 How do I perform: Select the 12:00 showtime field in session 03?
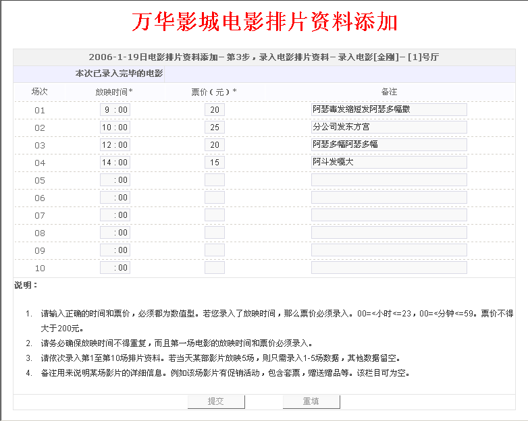(115, 145)
